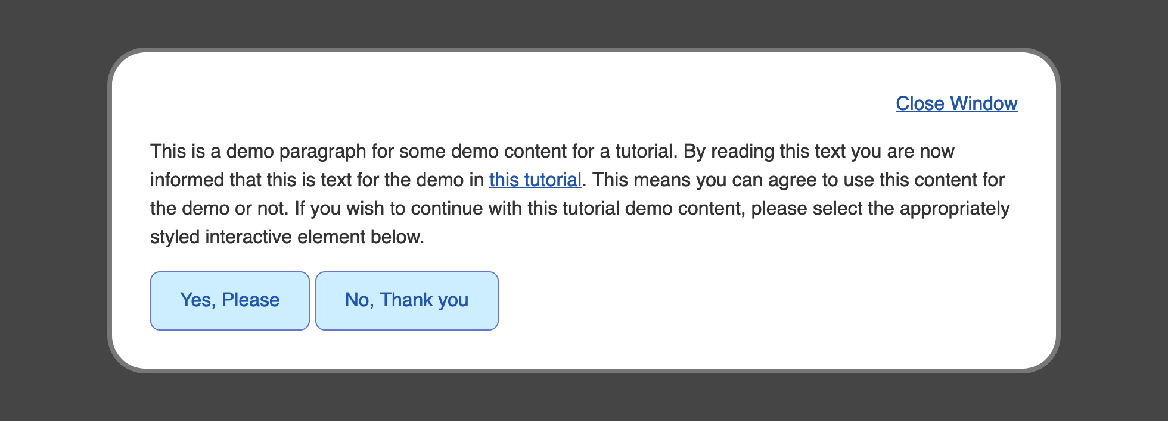The width and height of the screenshot is (1168, 421).
Task: Click the words "If you wish to continue"
Action: tap(390, 208)
